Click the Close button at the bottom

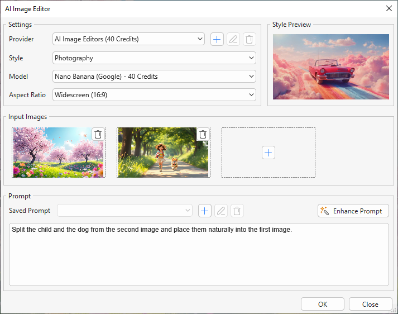tap(370, 304)
